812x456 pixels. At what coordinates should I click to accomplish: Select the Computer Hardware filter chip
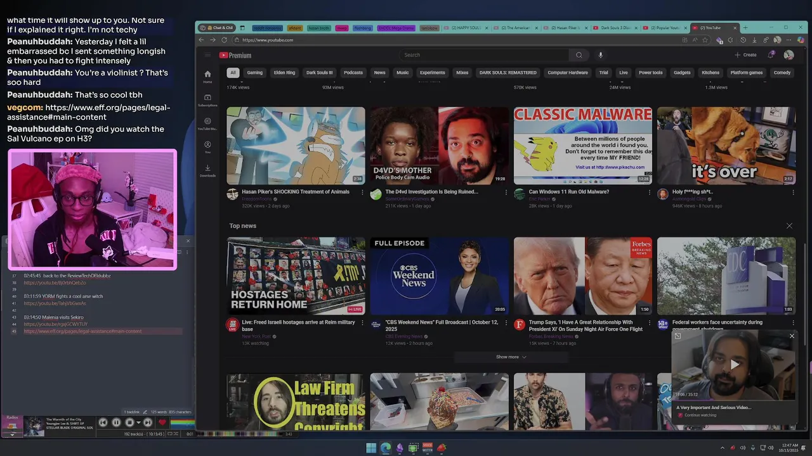[x=568, y=73]
